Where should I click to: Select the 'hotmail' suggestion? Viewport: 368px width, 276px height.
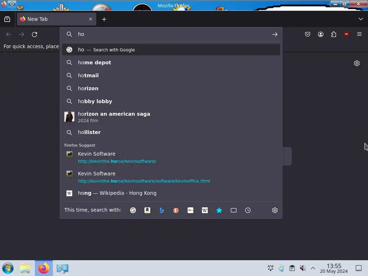coord(171,75)
